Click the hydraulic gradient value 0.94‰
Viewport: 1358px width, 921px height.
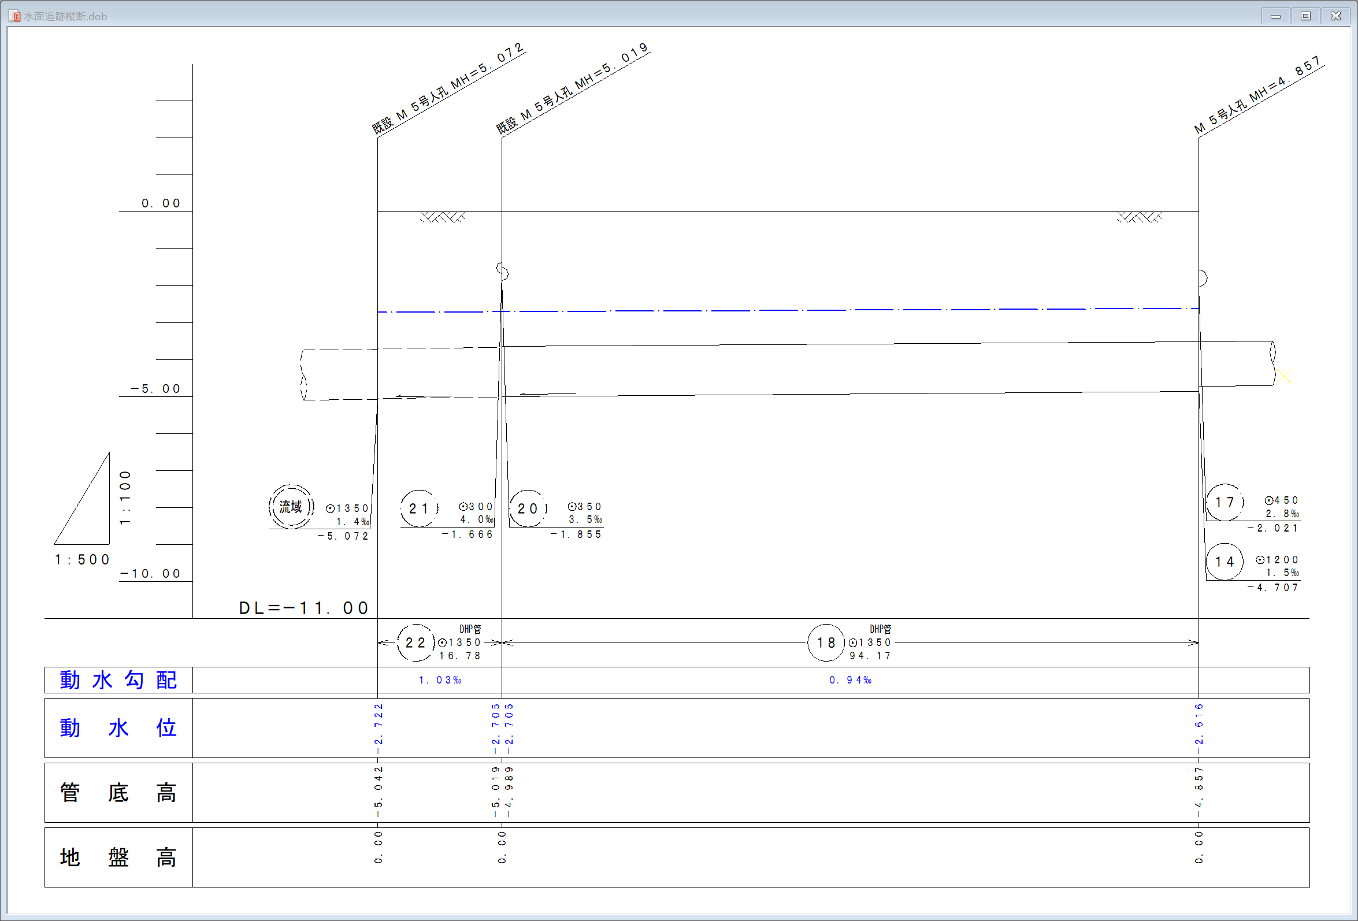[850, 680]
